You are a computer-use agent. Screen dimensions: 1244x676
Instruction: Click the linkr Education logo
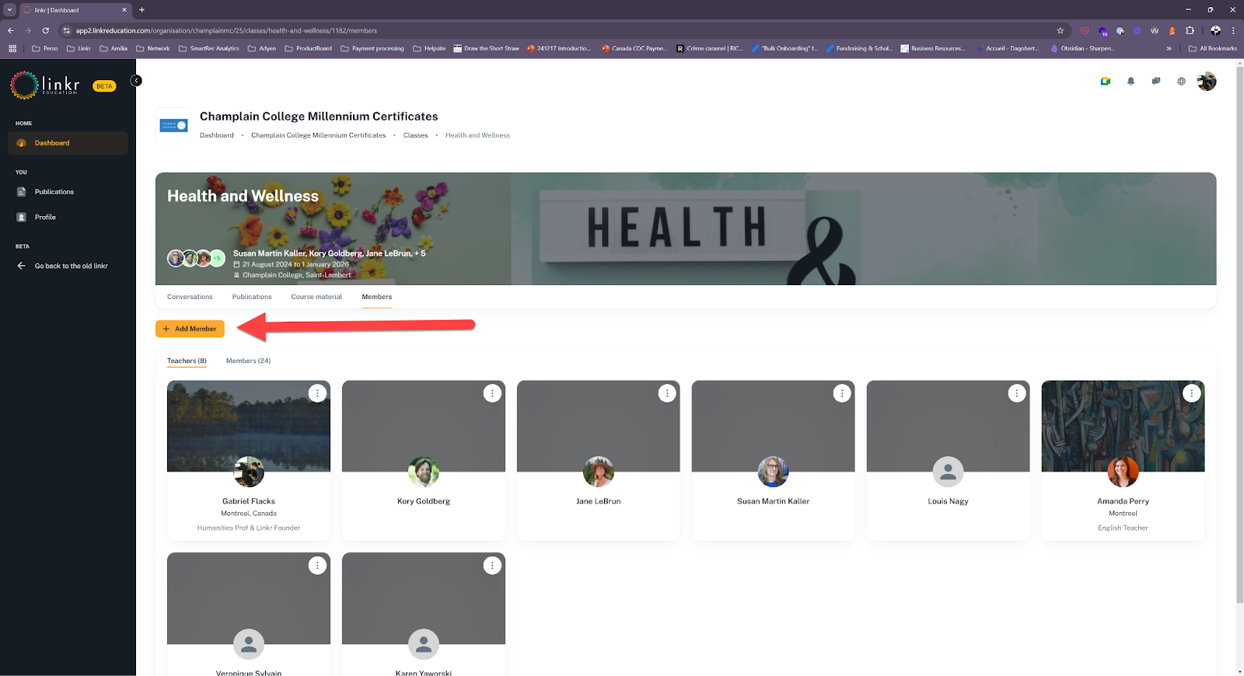(x=45, y=85)
